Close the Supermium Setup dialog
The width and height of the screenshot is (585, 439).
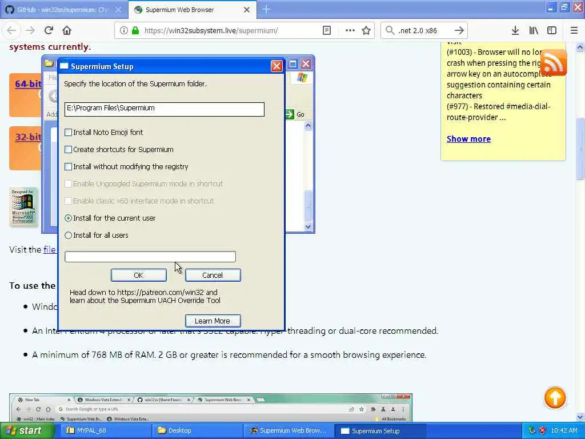point(277,66)
